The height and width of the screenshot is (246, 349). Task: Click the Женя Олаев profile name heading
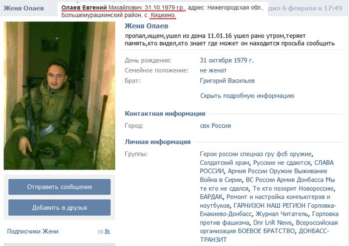[146, 26]
